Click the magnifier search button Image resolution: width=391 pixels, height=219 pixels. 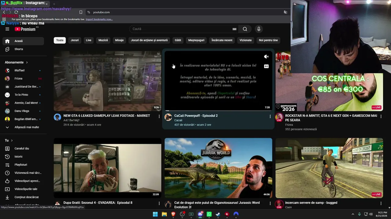(245, 29)
